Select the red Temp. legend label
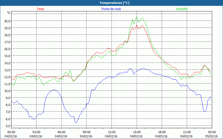 click(x=41, y=9)
